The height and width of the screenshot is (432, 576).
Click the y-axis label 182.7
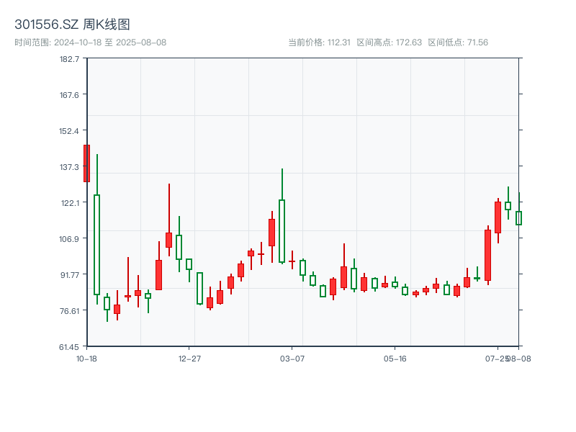coord(69,59)
